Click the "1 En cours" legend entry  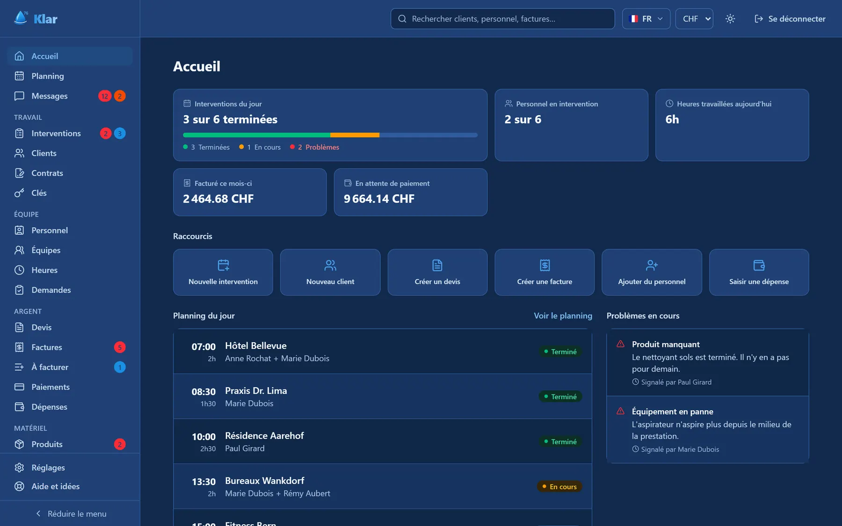tap(260, 147)
